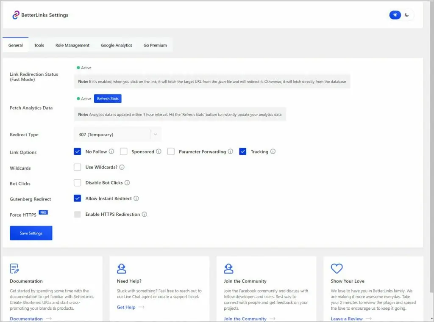Image resolution: width=434 pixels, height=322 pixels.
Task: Show info for Enable HTTPS Redirection
Action: click(x=145, y=214)
